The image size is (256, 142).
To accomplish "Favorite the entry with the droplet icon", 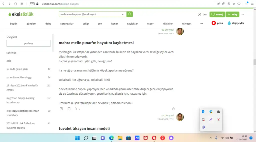I will coord(76,109).
